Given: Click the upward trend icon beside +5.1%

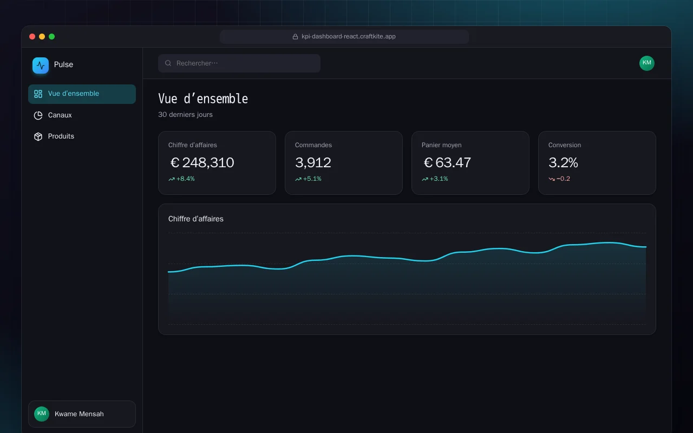Looking at the screenshot, I should coord(298,179).
